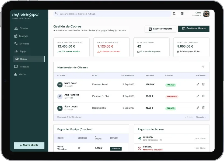Open settings via the gear icon
Image resolution: width=224 pixels, height=161 pixels.
pyautogui.click(x=182, y=13)
